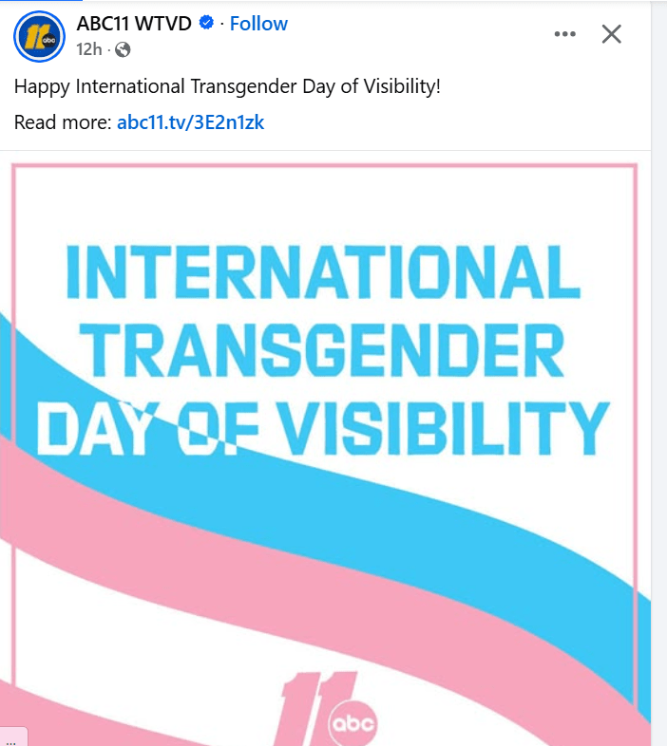Click the post caption about Transgender Day
This screenshot has height=746, width=667.
coord(228,86)
